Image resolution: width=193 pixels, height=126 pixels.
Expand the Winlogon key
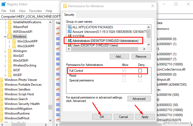5,51
